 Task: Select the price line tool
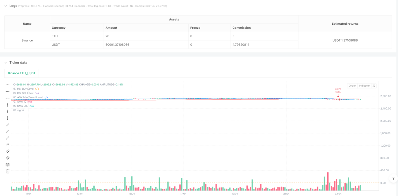click(8, 145)
